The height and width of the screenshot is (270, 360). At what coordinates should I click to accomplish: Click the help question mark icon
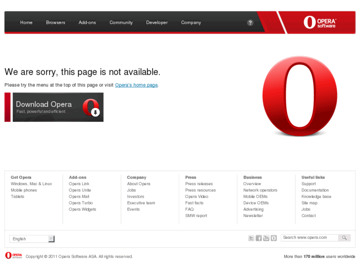(250, 22)
